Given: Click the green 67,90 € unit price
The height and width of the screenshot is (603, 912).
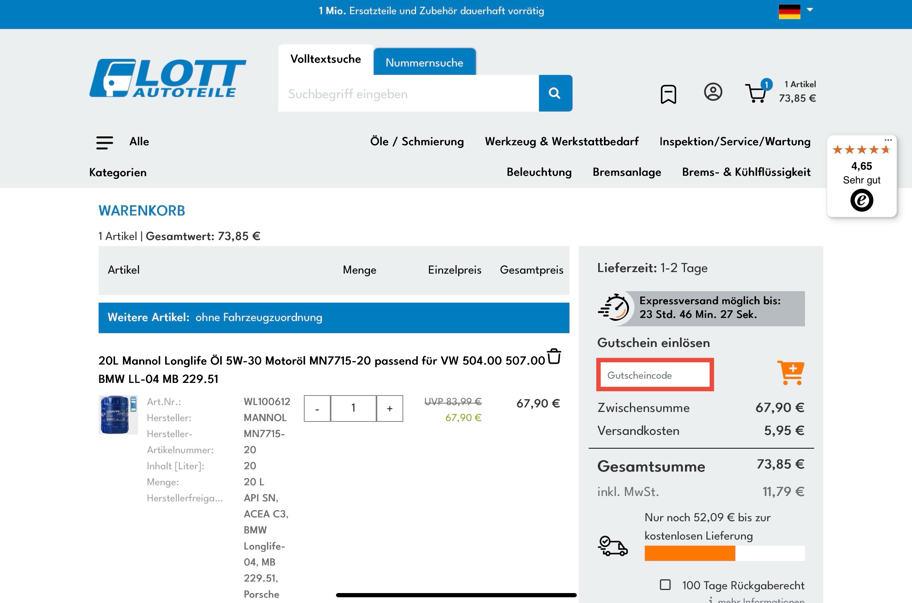Looking at the screenshot, I should pyautogui.click(x=463, y=418).
